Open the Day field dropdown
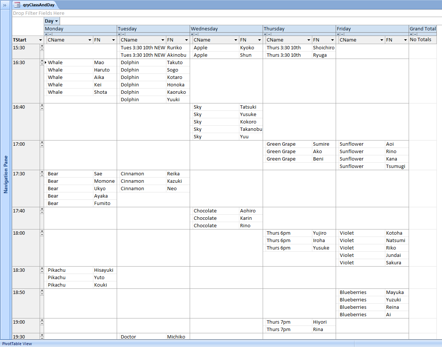 (57, 21)
